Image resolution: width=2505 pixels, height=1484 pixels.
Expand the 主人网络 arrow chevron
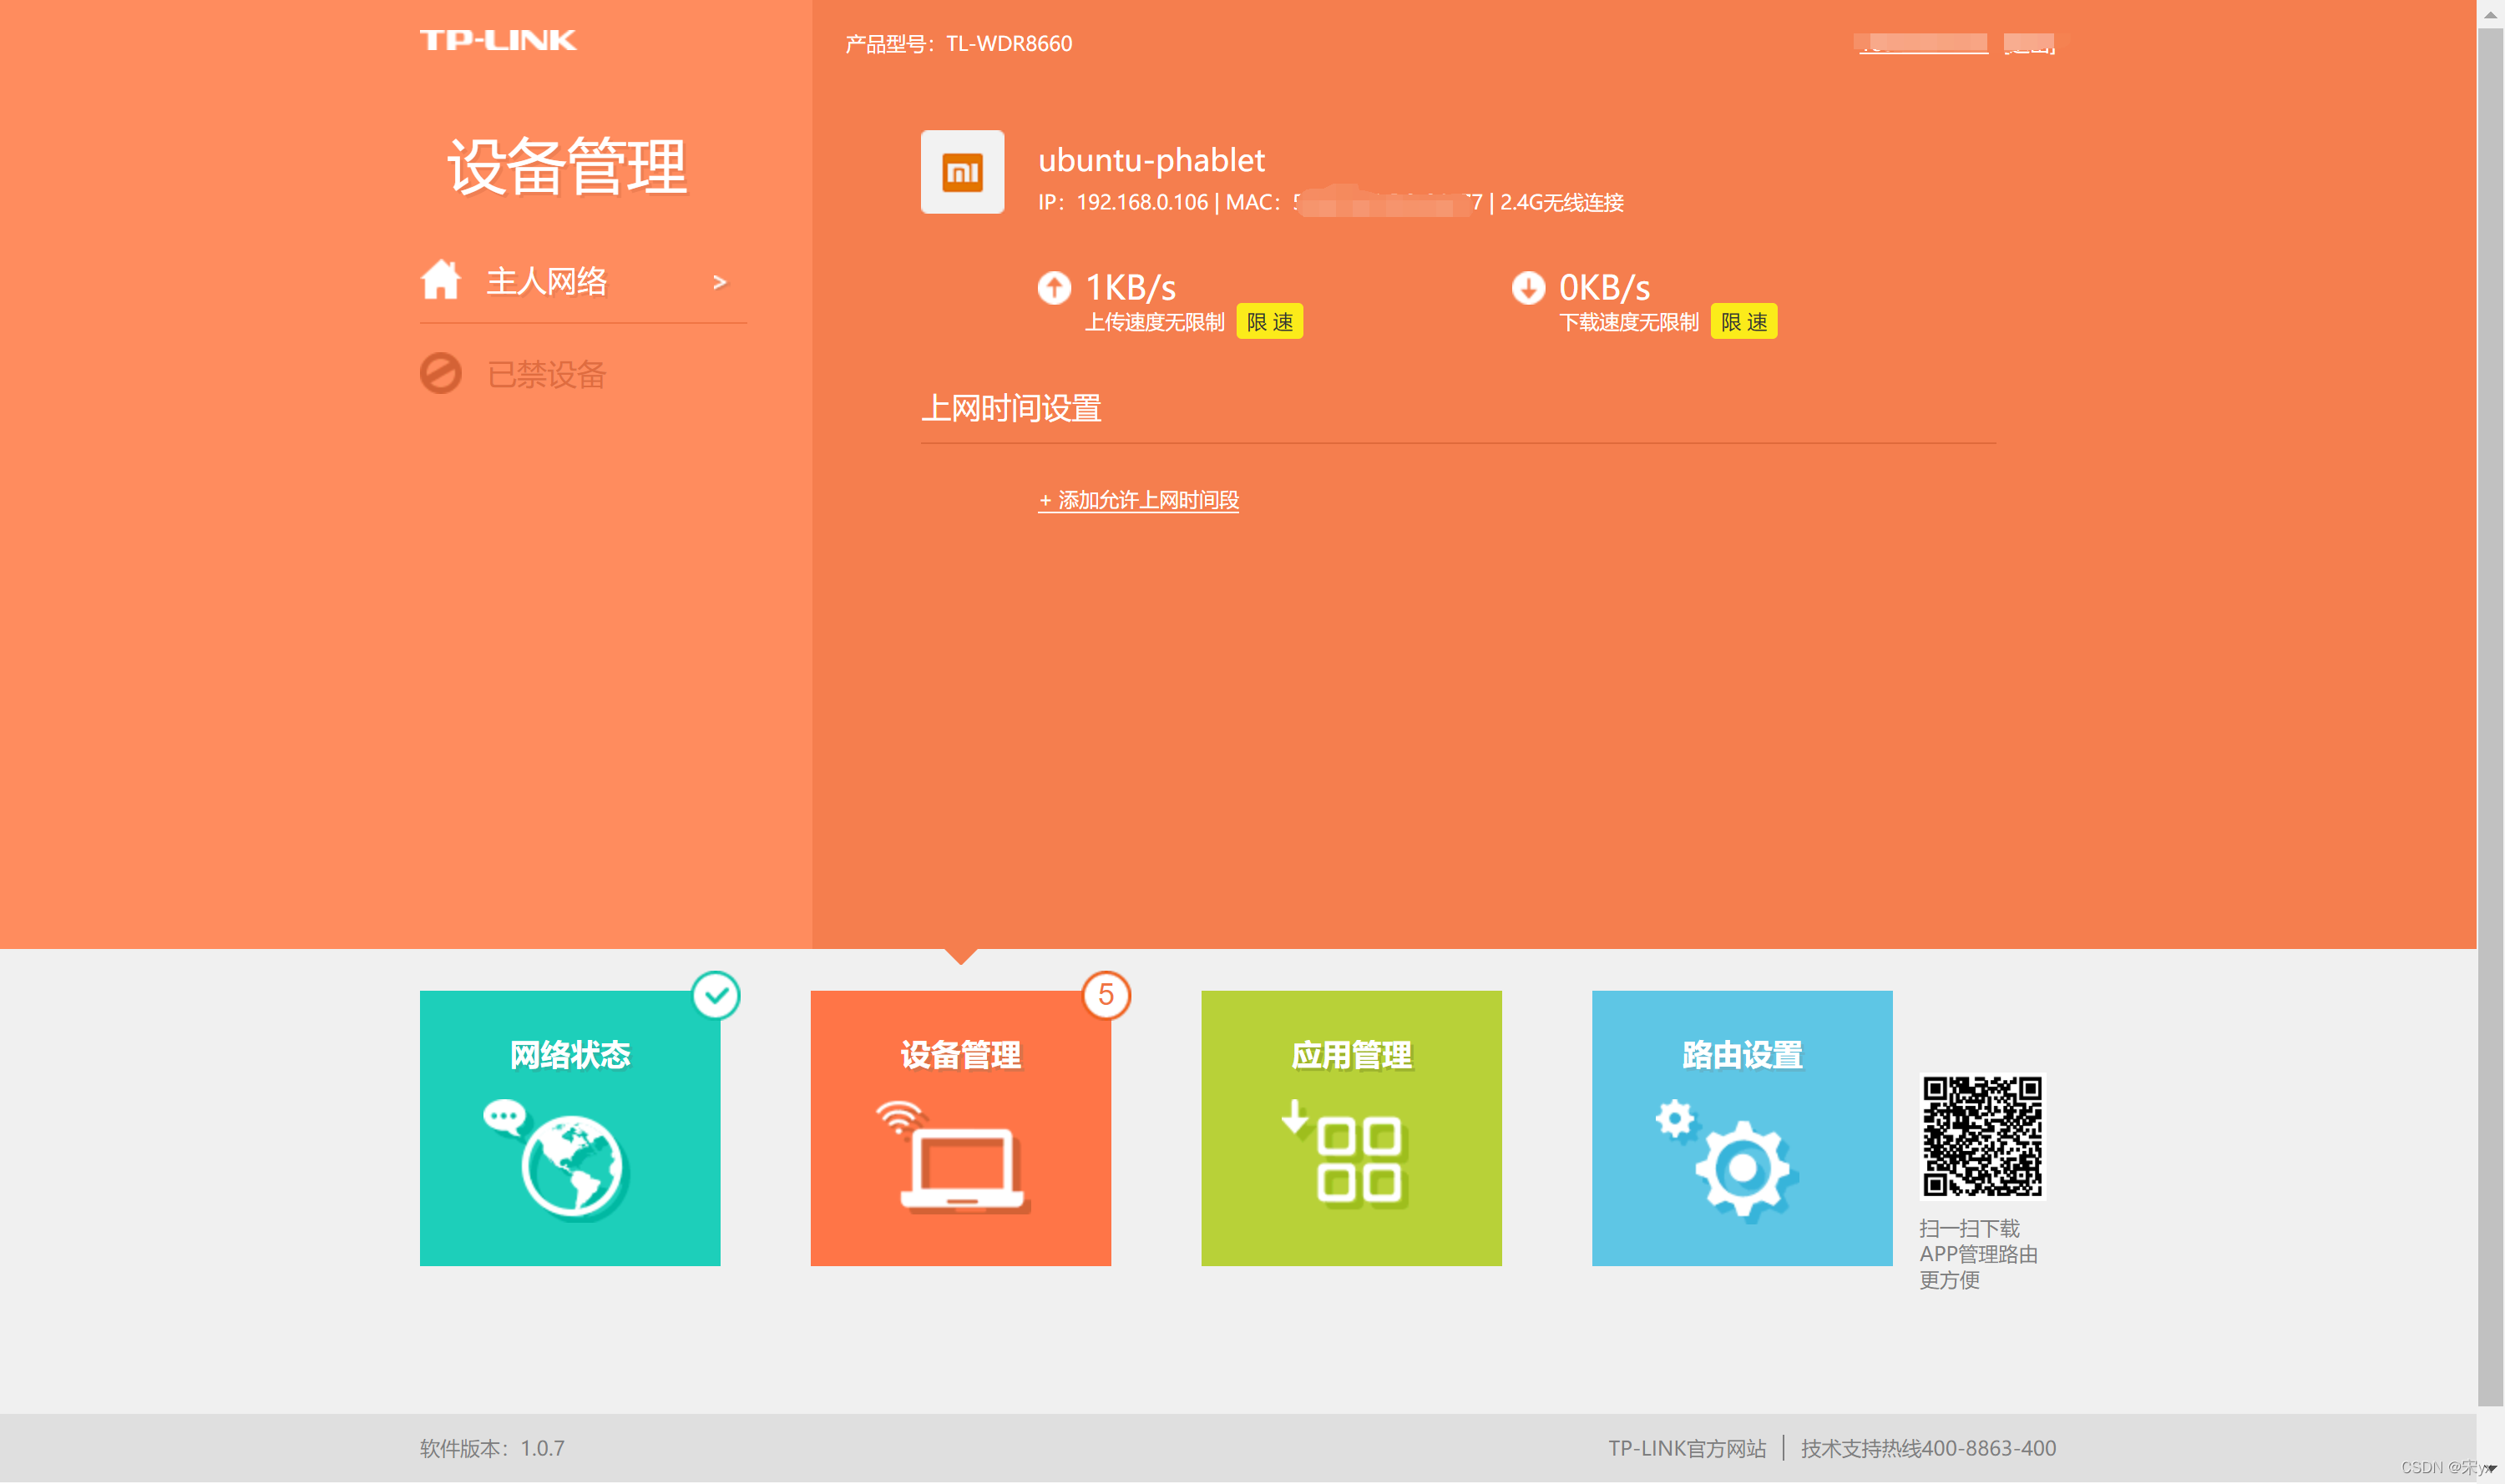coord(719,282)
